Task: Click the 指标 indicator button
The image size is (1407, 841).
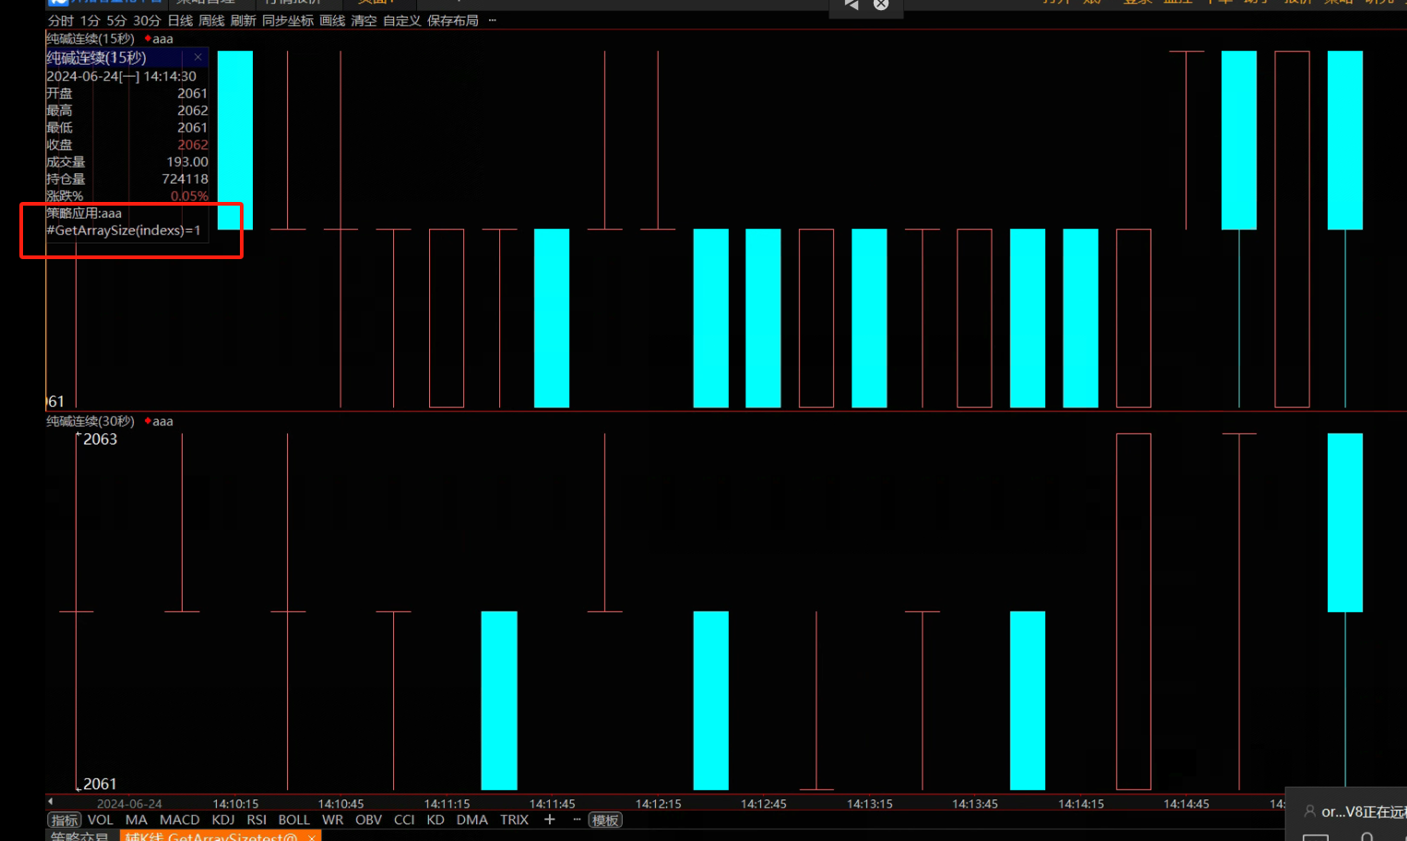Action: [65, 820]
